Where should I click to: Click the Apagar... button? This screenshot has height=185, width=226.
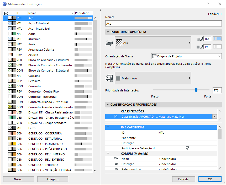(x=52, y=179)
